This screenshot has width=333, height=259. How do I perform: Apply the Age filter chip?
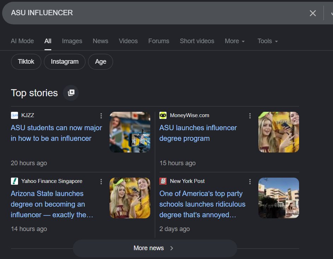(100, 62)
